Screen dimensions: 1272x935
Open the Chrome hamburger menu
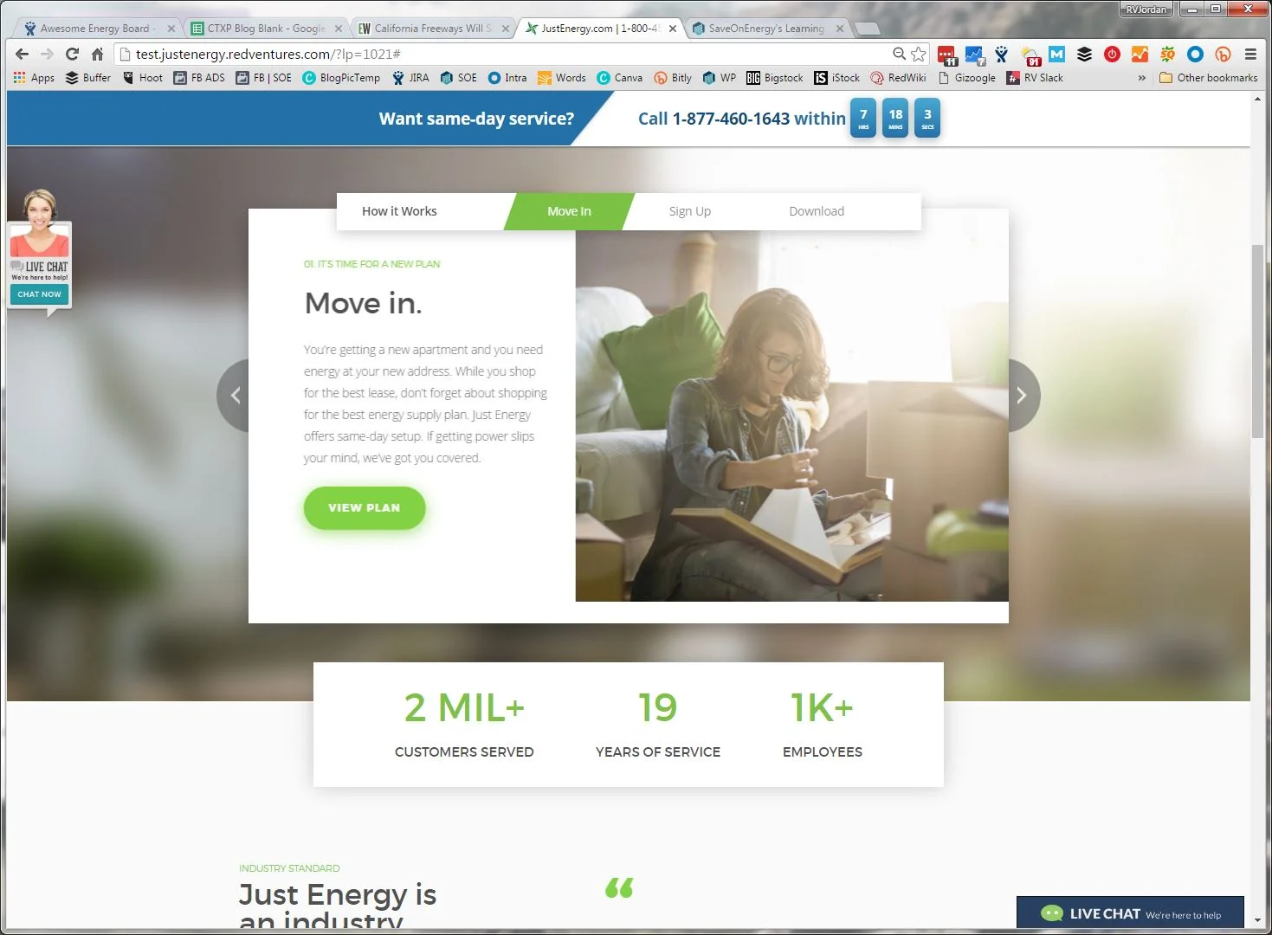tap(1250, 54)
